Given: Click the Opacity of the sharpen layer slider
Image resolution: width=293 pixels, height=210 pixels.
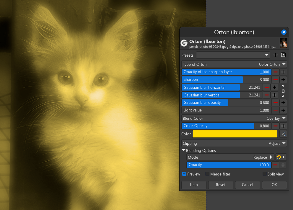Looking at the screenshot, I should tap(227, 72).
